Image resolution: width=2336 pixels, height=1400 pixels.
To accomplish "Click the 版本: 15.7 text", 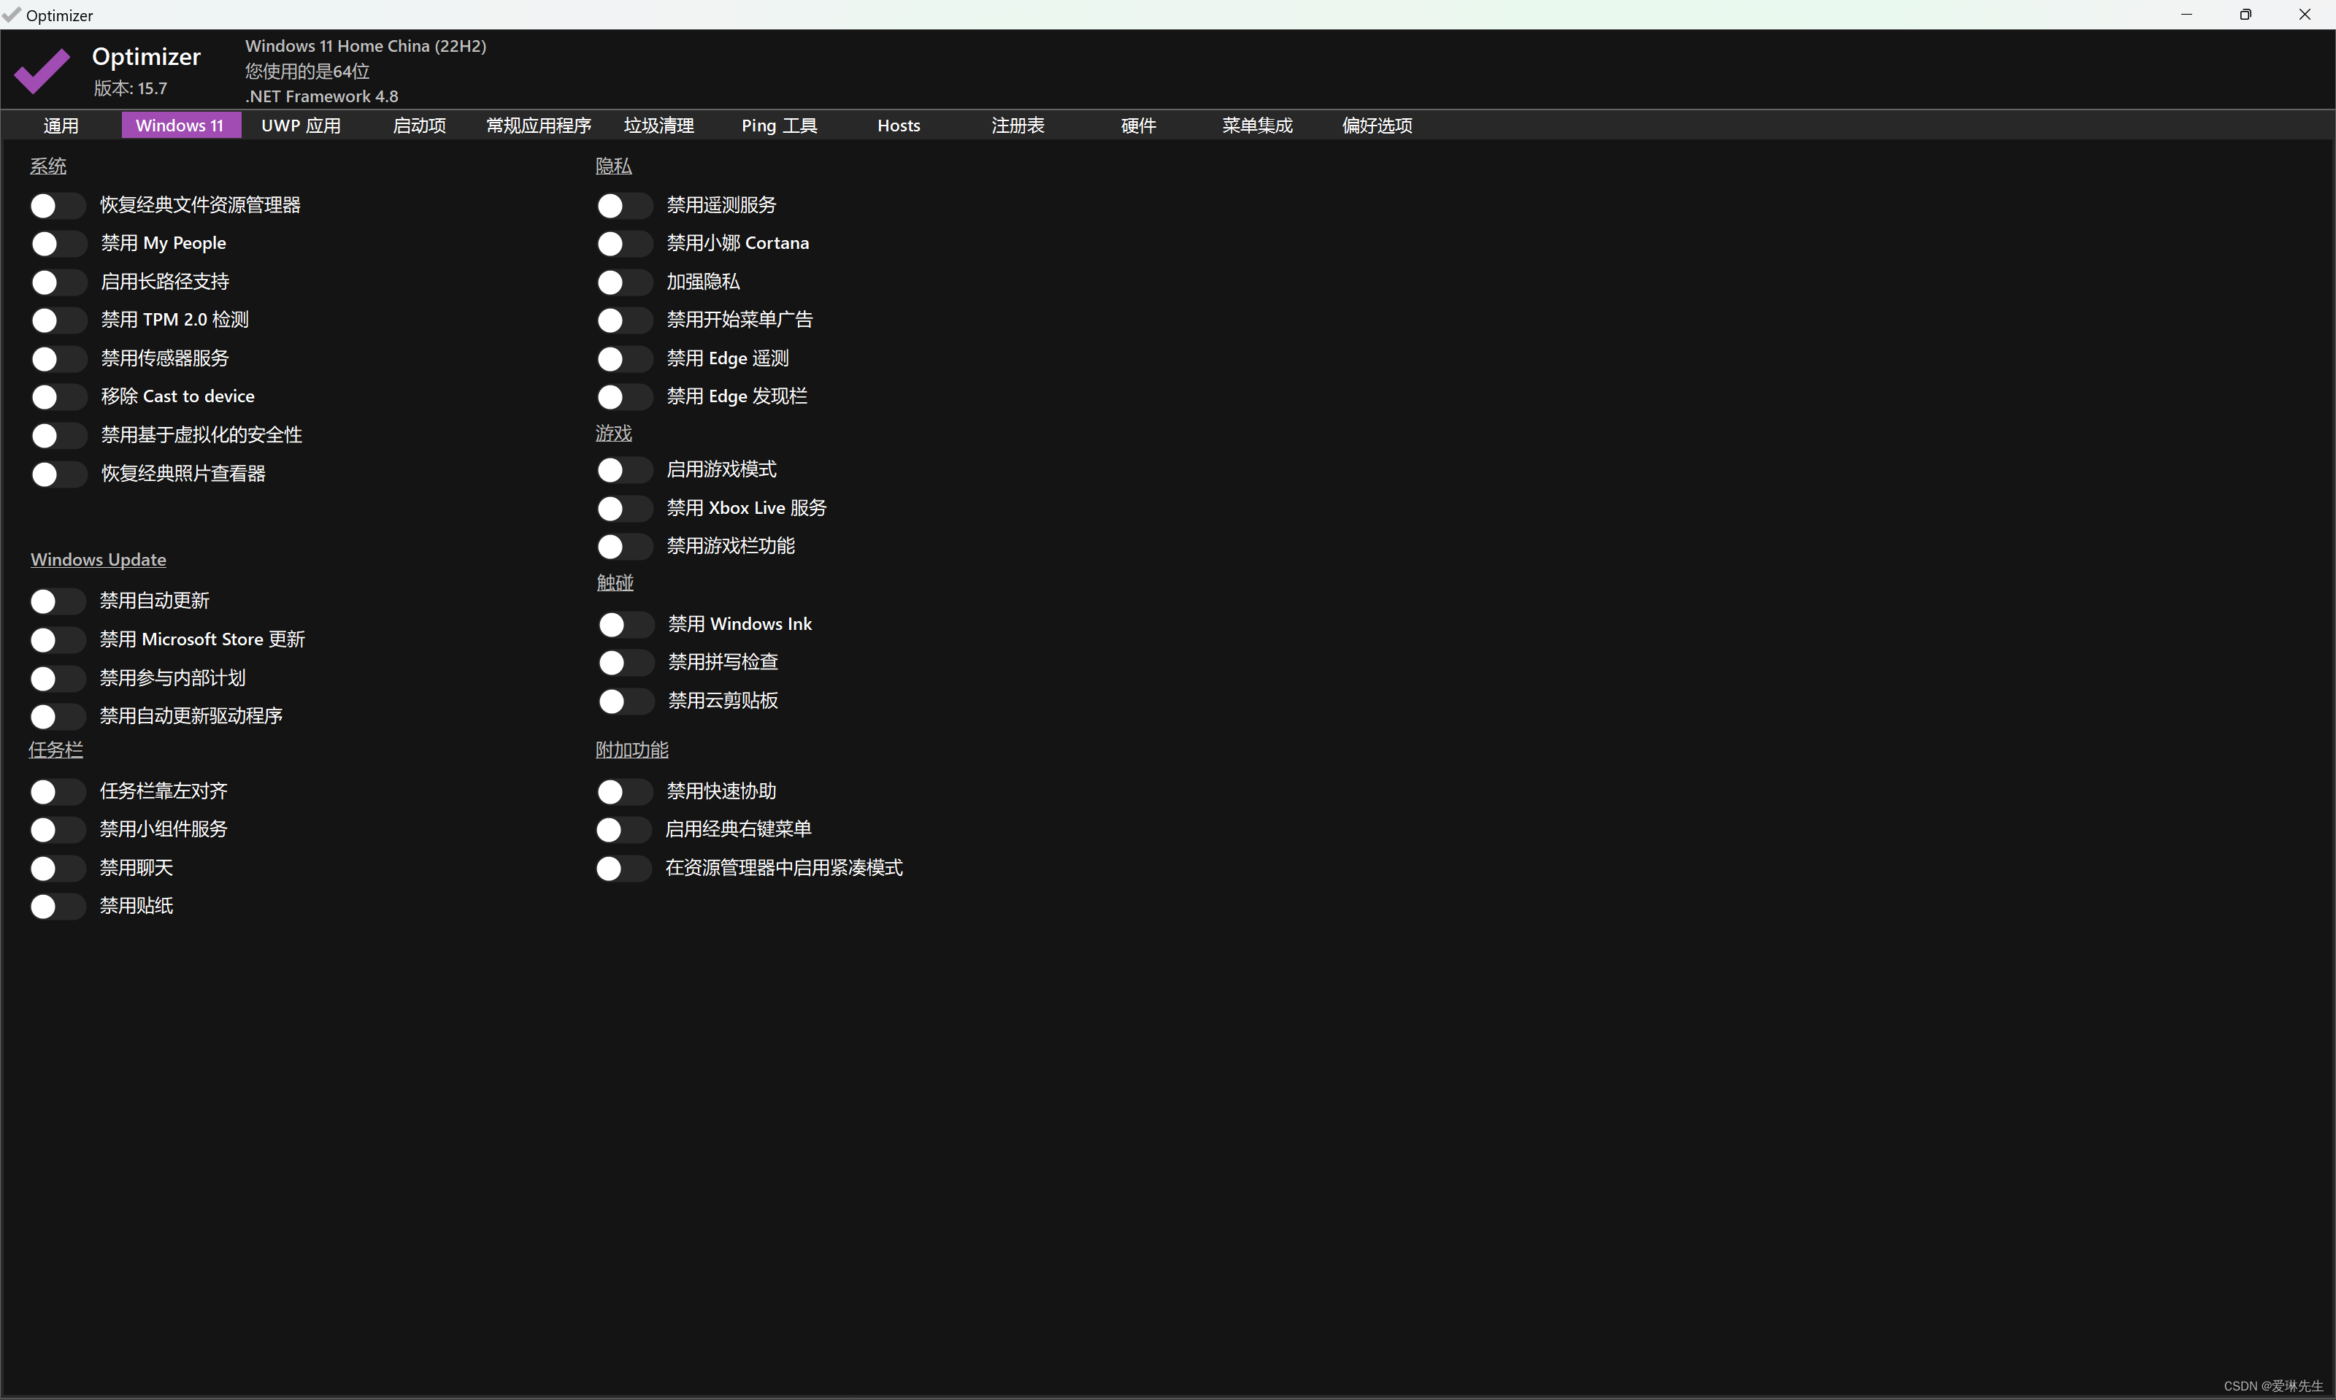I will [x=130, y=88].
